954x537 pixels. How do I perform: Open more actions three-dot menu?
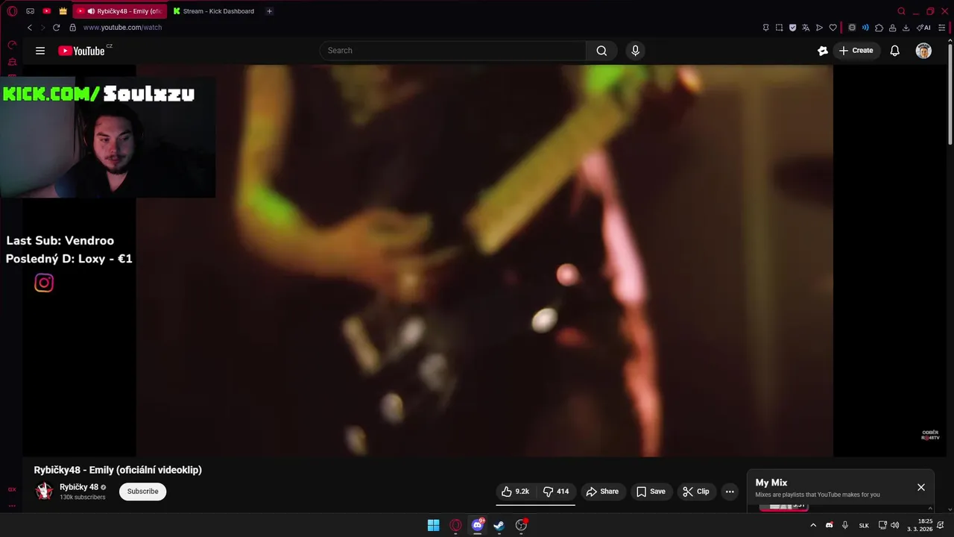[x=730, y=492]
